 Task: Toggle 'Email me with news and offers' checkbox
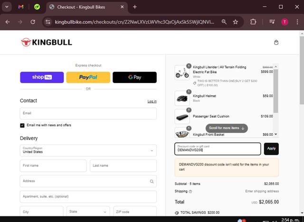coord(22,125)
